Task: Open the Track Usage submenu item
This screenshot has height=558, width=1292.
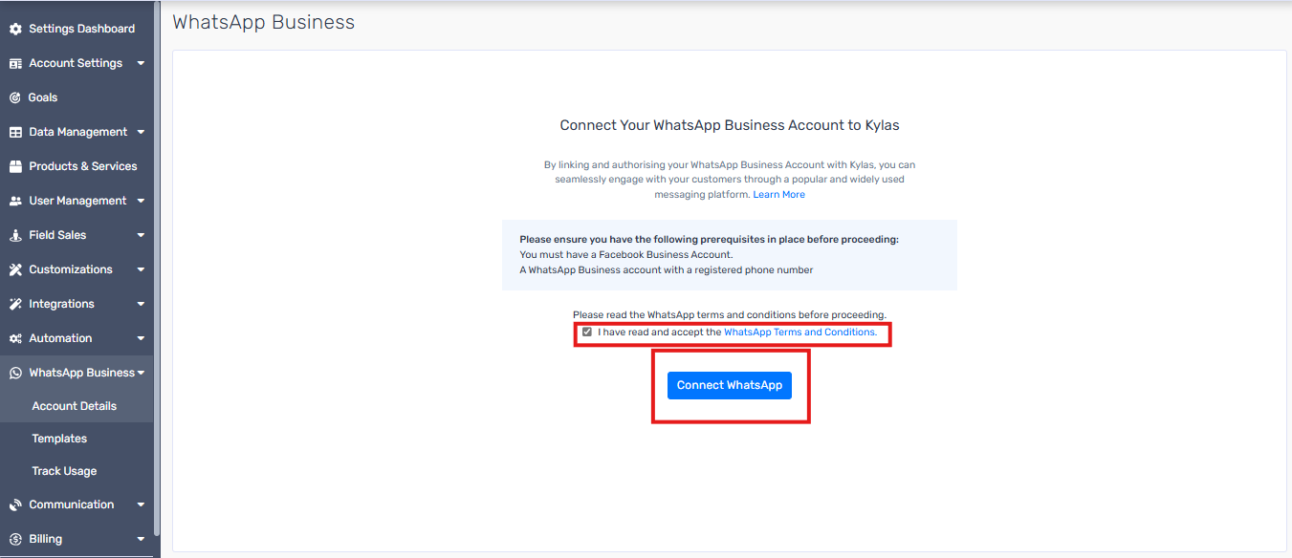Action: 64,471
